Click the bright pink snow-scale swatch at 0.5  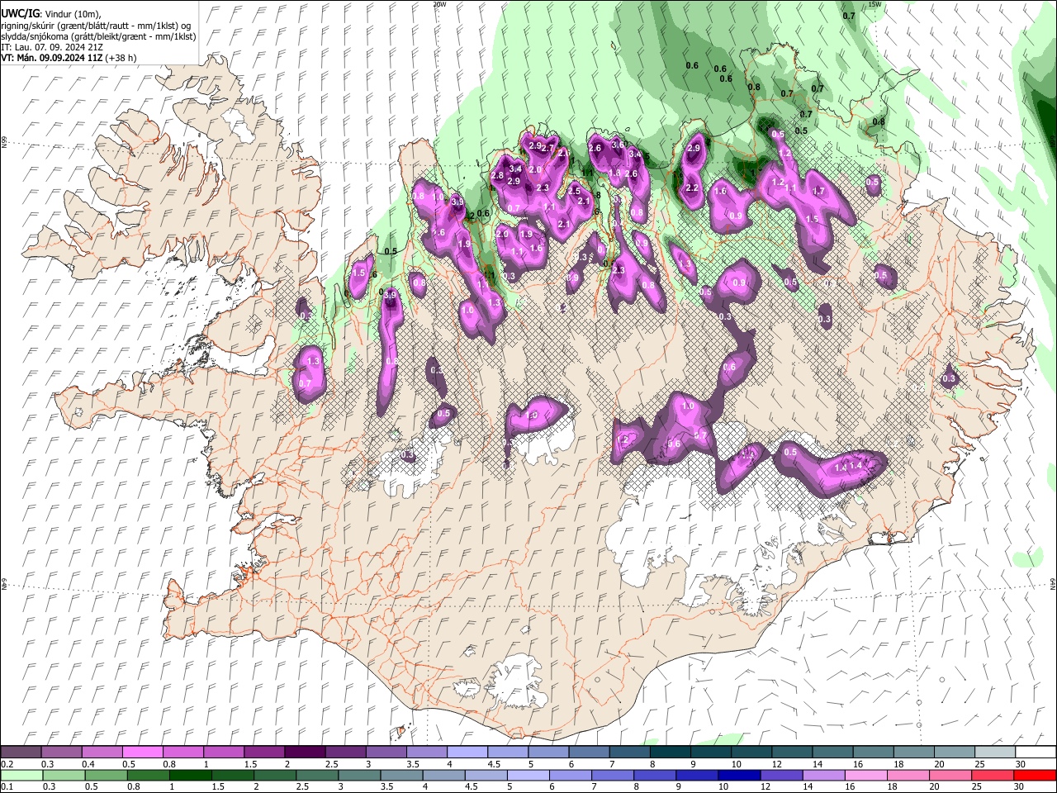[x=142, y=752]
